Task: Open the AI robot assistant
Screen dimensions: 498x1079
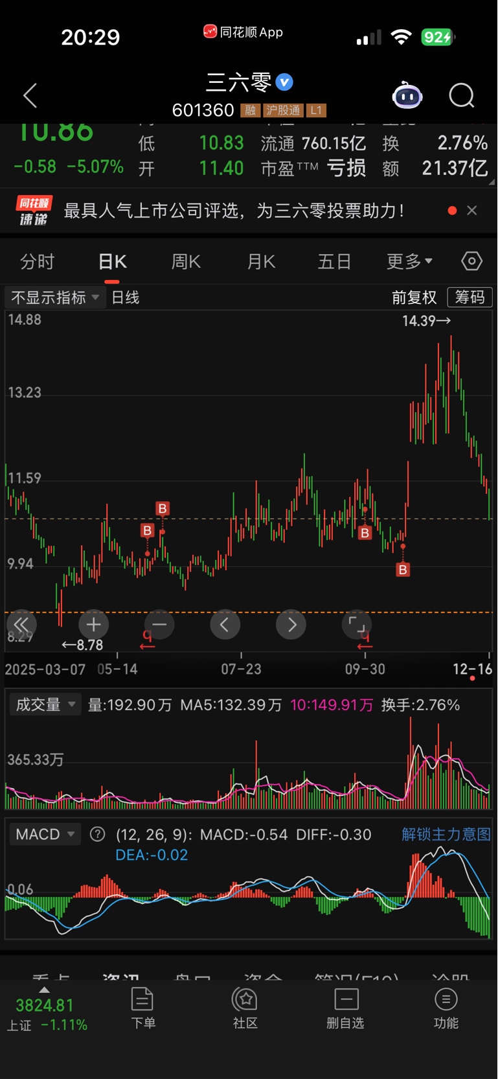Action: (x=407, y=96)
